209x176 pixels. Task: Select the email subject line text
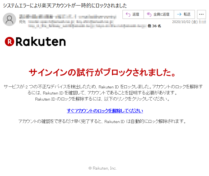(x=65, y=6)
